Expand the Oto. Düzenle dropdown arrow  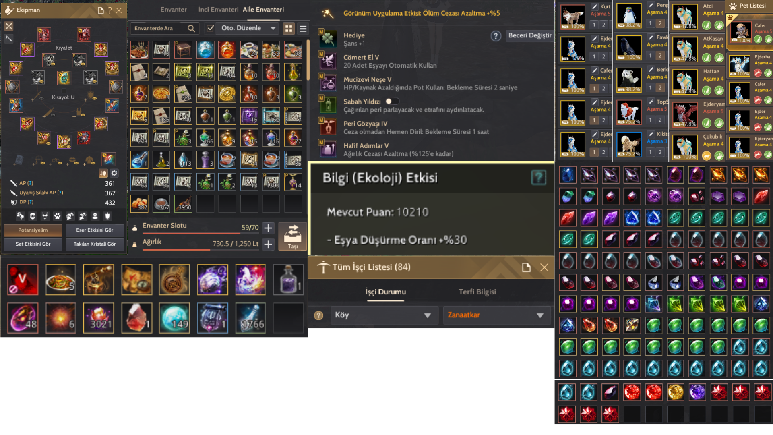point(273,28)
